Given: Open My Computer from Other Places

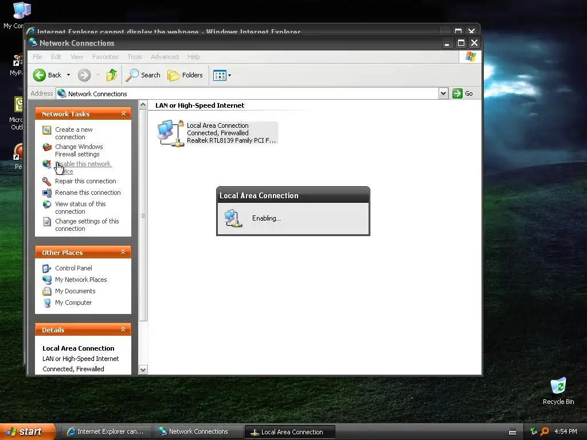Looking at the screenshot, I should (x=73, y=302).
